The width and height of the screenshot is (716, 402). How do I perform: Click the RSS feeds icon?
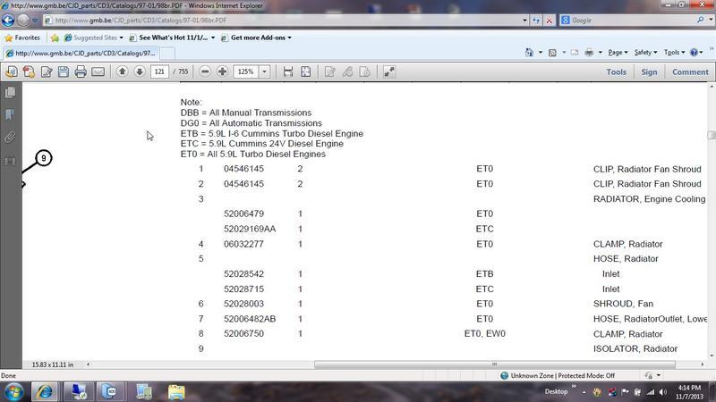tap(552, 53)
